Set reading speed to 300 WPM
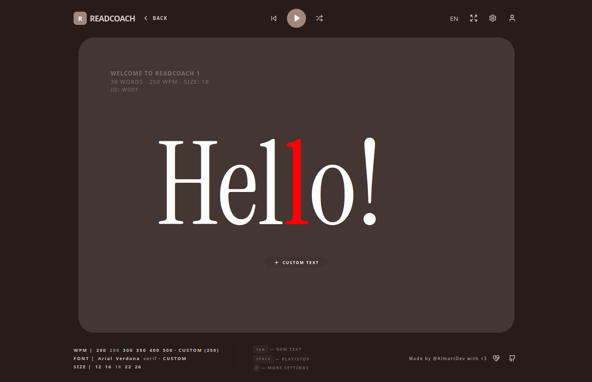 coord(128,350)
